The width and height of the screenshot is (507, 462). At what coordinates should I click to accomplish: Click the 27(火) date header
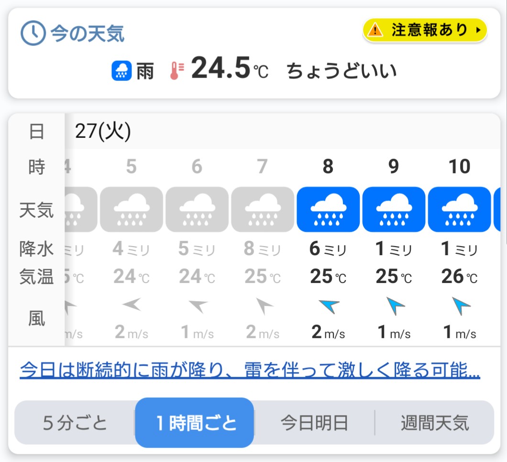coord(103,131)
